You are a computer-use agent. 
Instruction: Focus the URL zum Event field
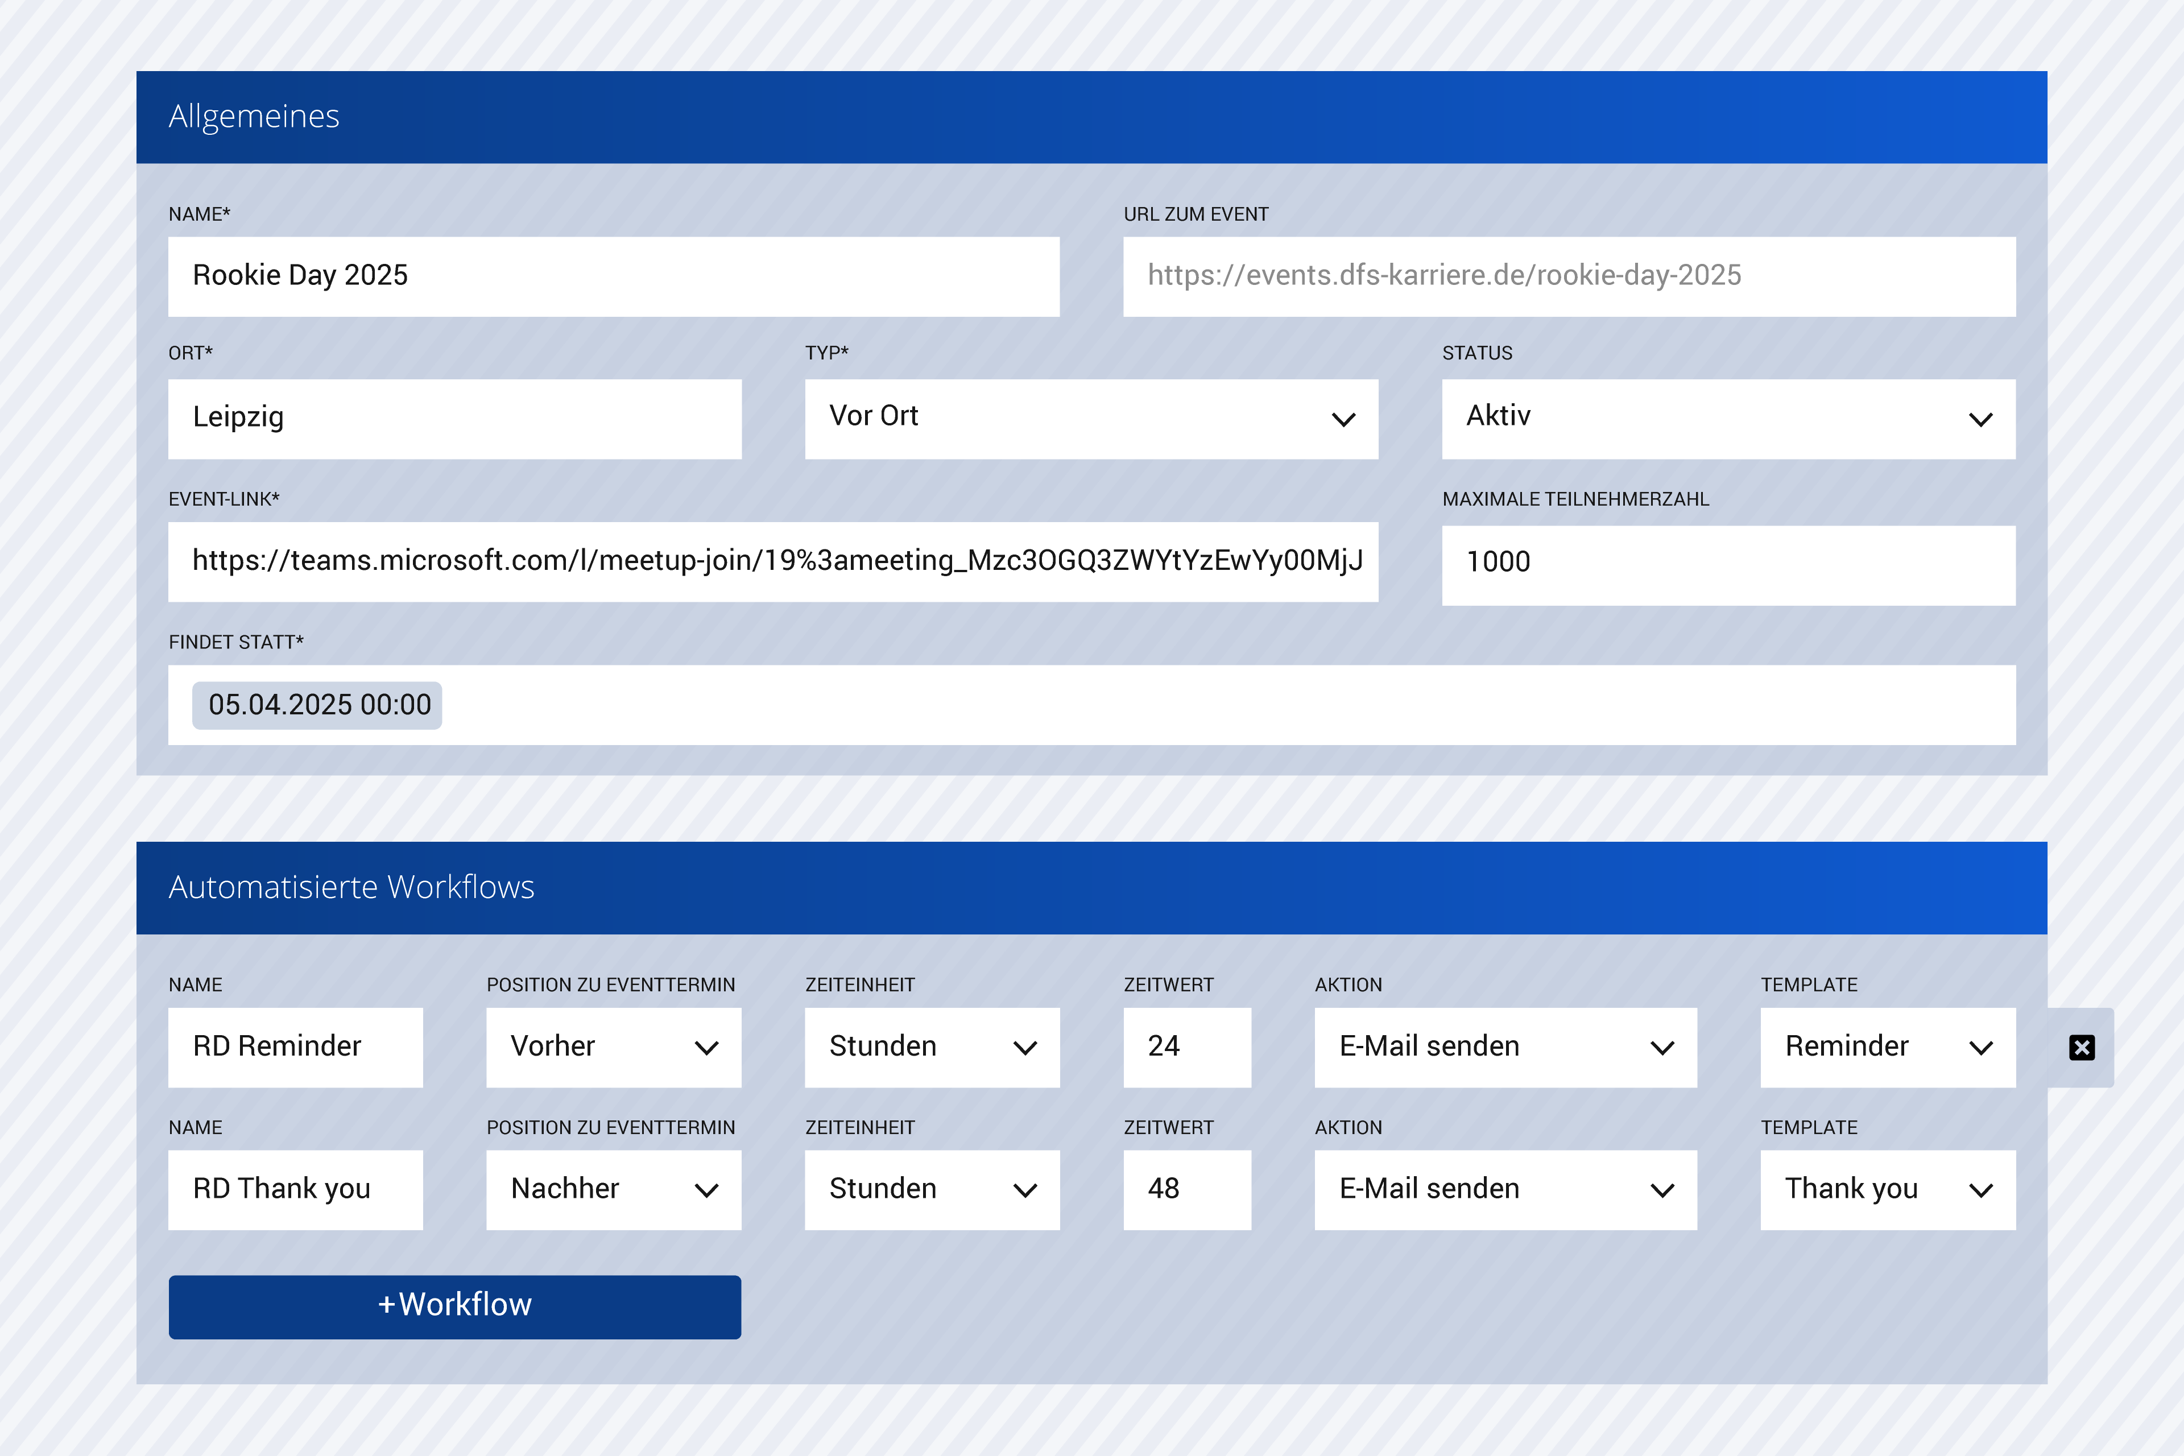click(1569, 276)
